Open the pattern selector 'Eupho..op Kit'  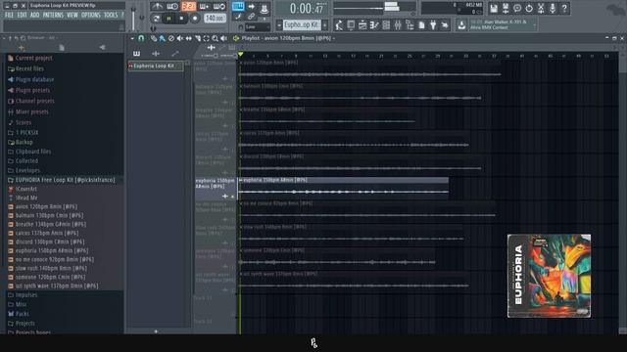[302, 25]
